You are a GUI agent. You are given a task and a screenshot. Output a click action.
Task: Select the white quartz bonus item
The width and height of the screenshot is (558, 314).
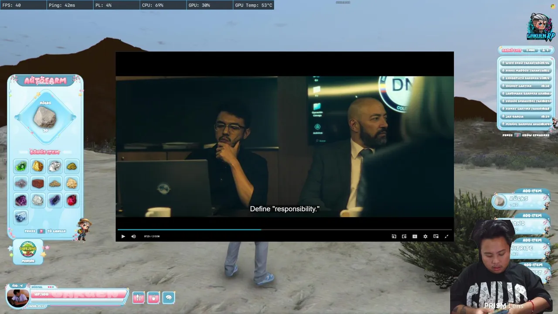point(38,200)
